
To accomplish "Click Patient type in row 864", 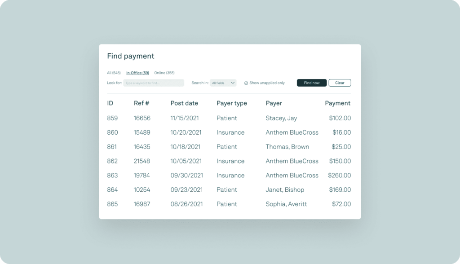I will point(227,190).
